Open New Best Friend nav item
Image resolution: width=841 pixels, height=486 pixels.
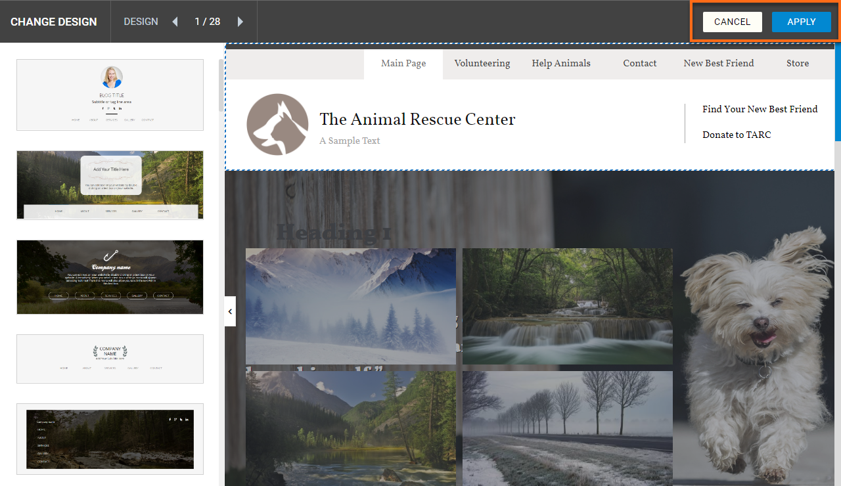click(x=719, y=64)
